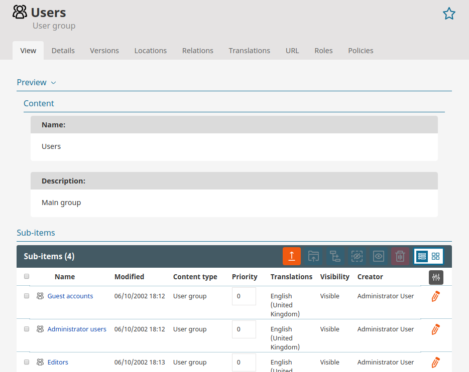Click the reveal selected items eye icon
This screenshot has height=372, width=469.
(x=379, y=256)
